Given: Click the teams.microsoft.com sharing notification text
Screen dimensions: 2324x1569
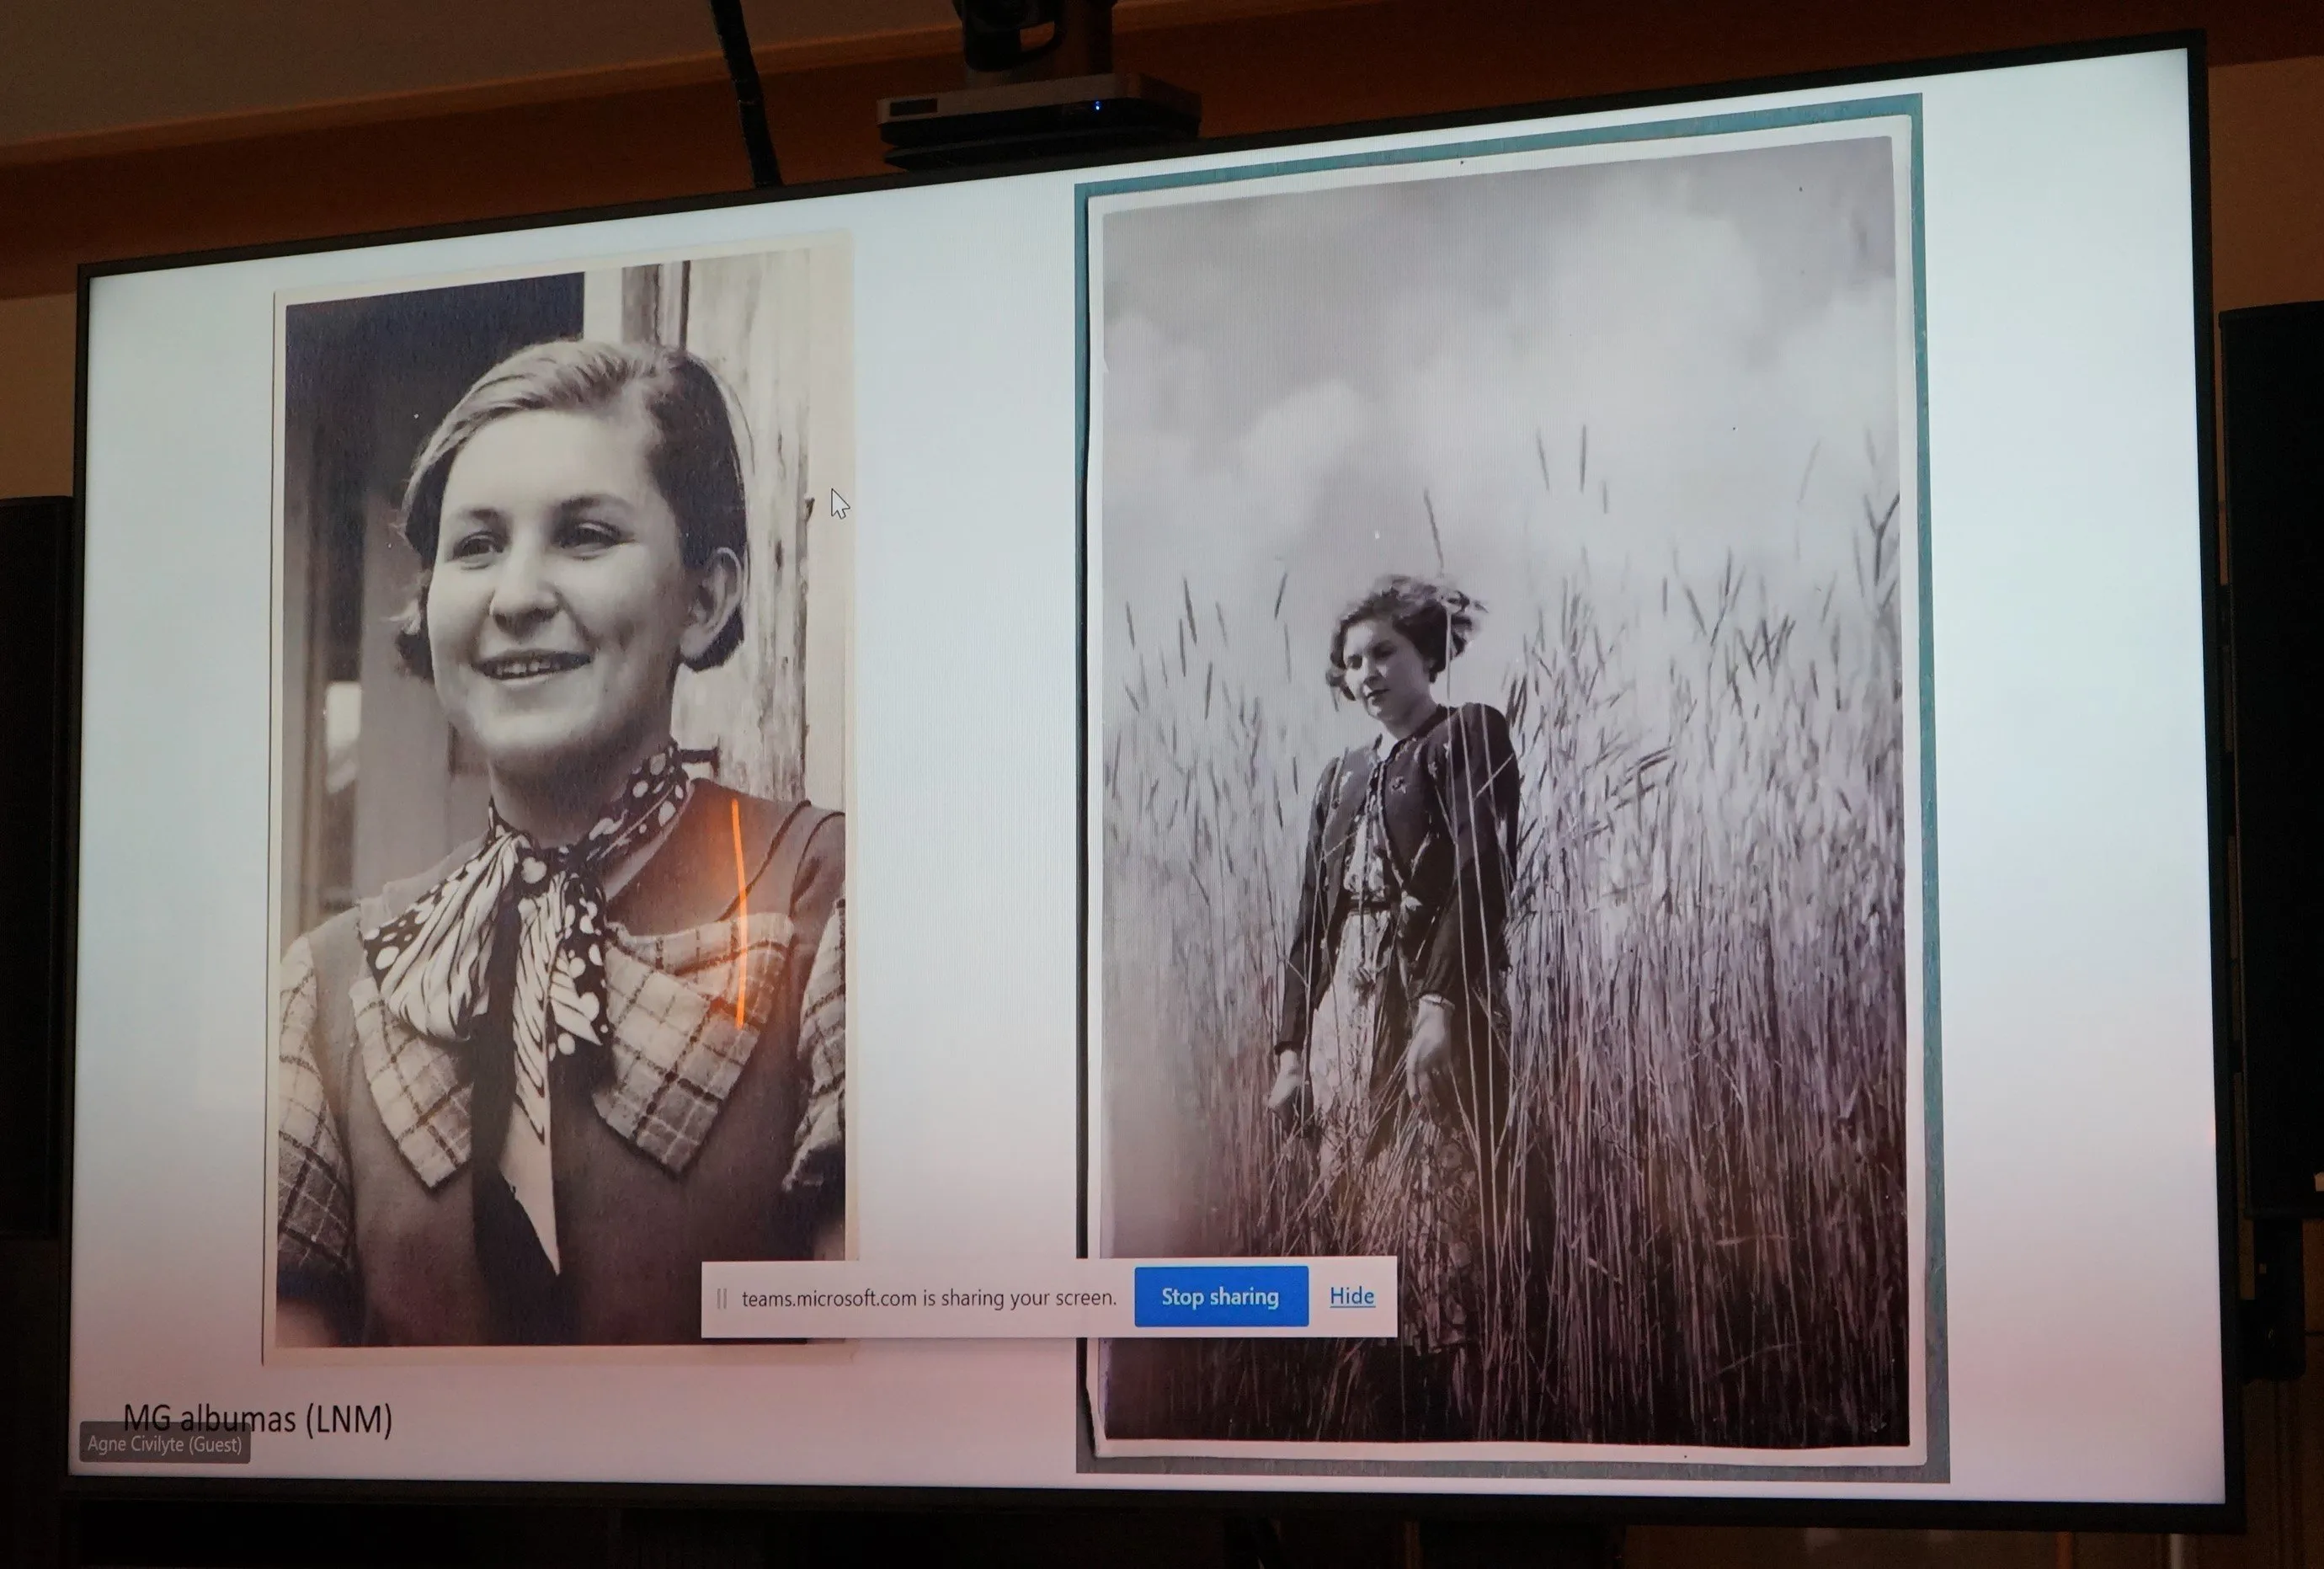Looking at the screenshot, I should coord(928,1298).
